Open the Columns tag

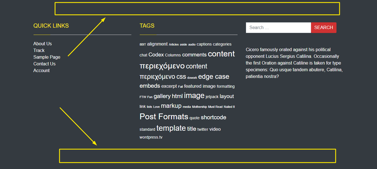173,55
